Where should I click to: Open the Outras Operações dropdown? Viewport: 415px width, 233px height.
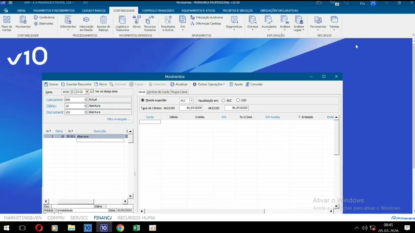pos(208,84)
